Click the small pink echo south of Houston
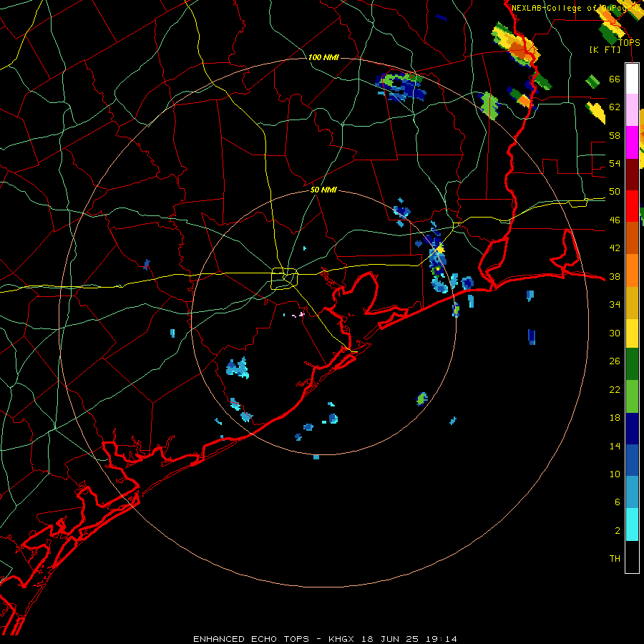The height and width of the screenshot is (644, 644). pos(301,314)
